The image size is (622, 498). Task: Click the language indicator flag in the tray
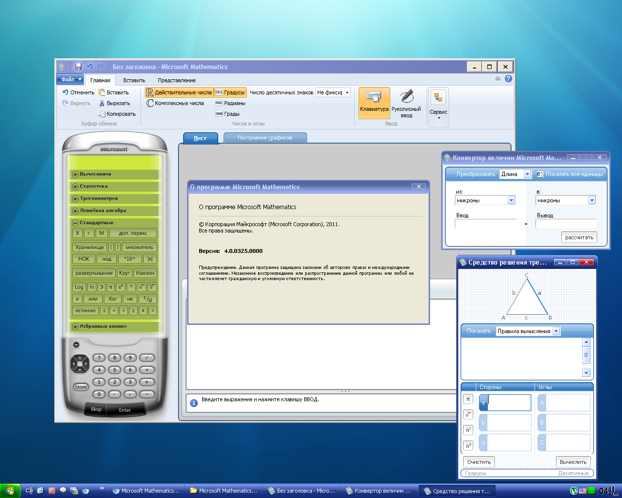(x=583, y=491)
